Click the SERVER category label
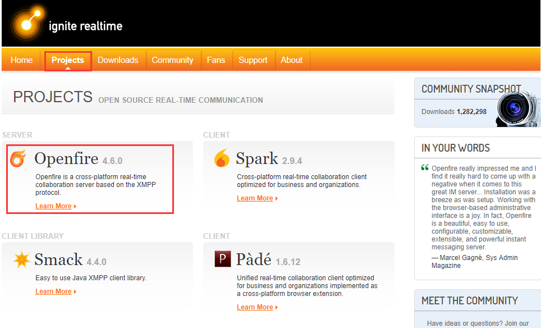This screenshot has height=328, width=541. pos(17,135)
